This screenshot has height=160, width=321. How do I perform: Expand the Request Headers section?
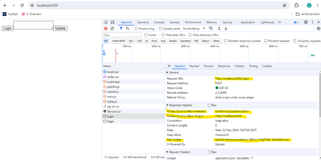[x=167, y=152]
